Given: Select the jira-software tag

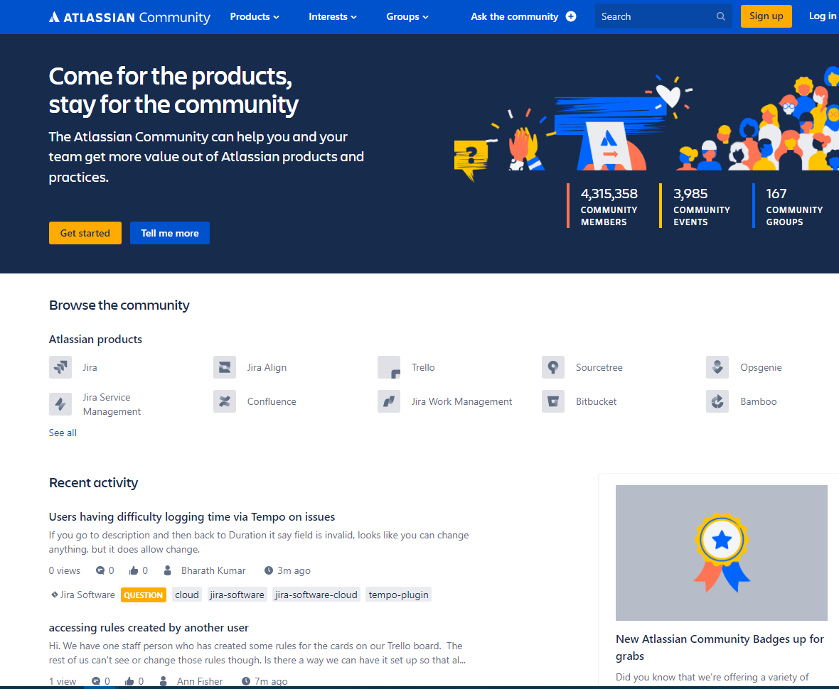Looking at the screenshot, I should [x=237, y=595].
